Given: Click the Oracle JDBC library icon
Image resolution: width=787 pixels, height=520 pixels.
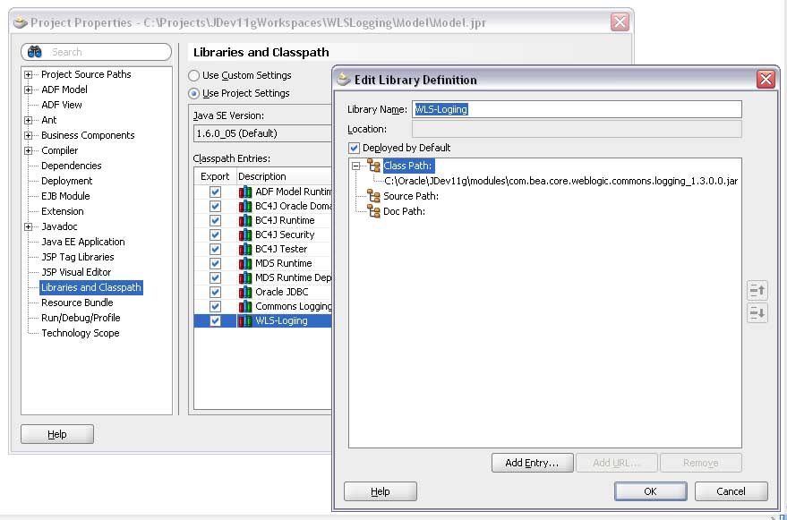Looking at the screenshot, I should (x=244, y=292).
